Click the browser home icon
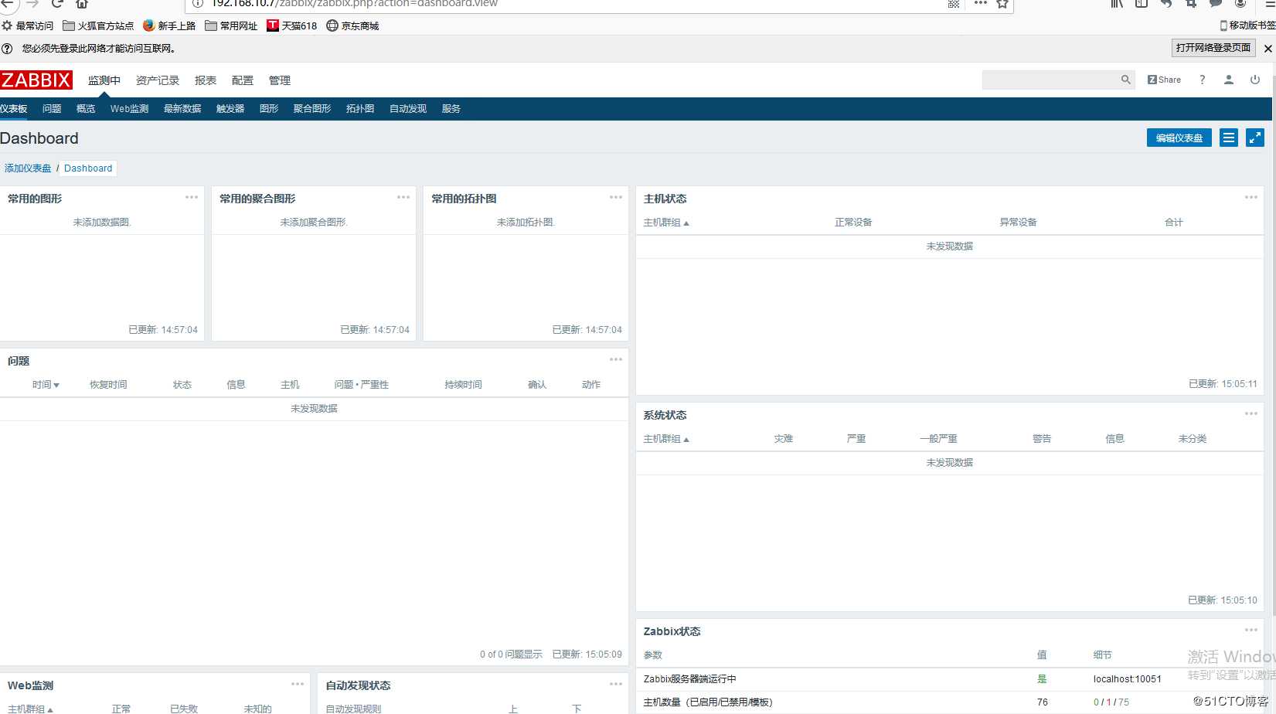 point(82,4)
